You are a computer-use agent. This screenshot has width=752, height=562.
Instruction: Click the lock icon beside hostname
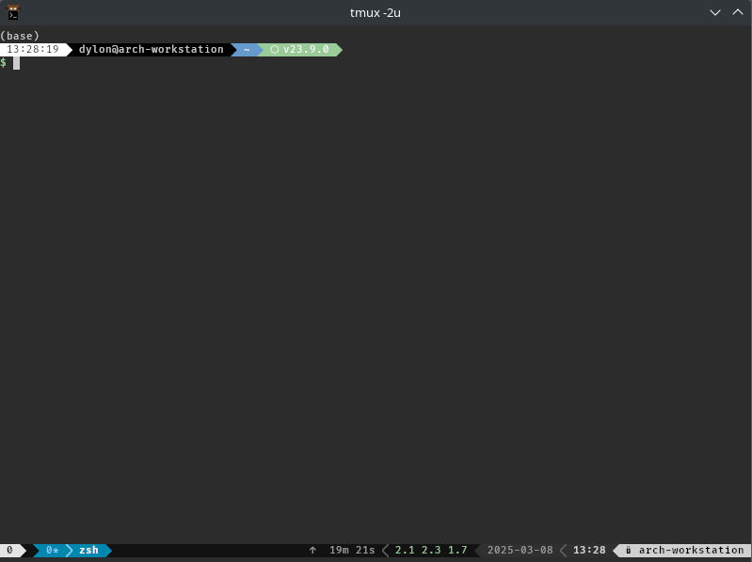click(629, 550)
